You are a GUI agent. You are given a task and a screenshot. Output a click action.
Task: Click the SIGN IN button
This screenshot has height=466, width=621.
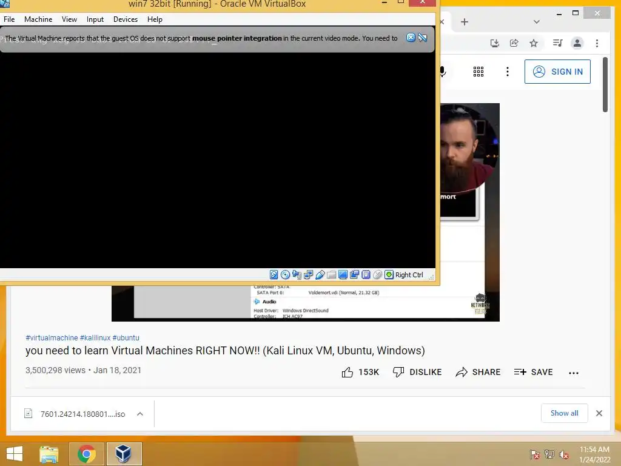(x=557, y=72)
